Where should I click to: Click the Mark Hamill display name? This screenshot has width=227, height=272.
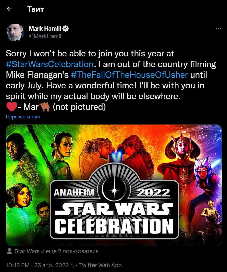pyautogui.click(x=45, y=28)
